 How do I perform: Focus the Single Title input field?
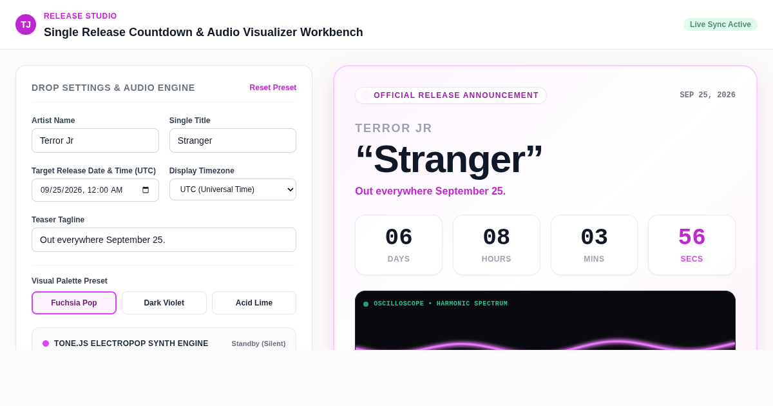coord(233,140)
